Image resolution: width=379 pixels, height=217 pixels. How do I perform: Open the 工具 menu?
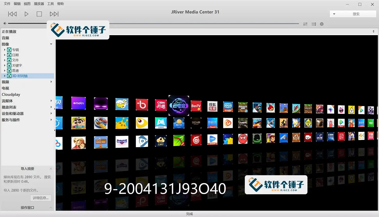tap(51, 4)
